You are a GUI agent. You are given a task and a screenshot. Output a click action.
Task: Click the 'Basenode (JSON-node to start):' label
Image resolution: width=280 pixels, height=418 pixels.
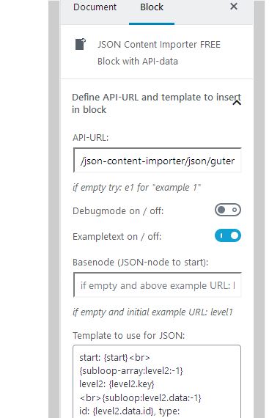click(141, 263)
